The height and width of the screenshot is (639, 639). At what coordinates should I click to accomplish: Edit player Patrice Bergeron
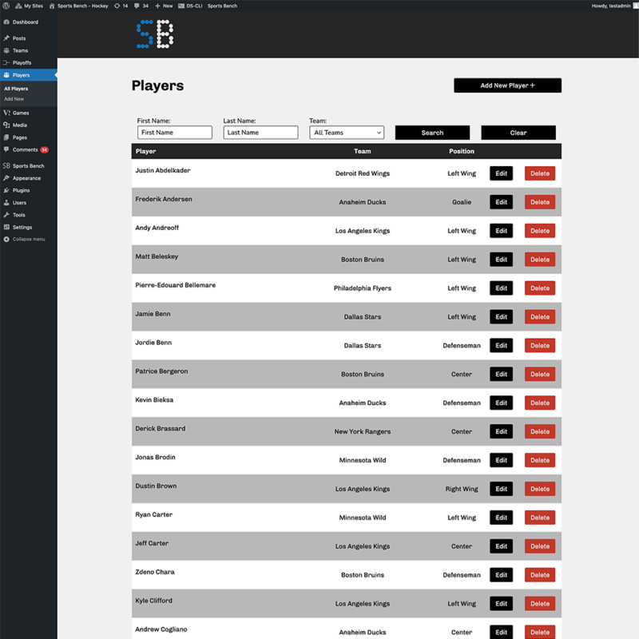click(x=502, y=374)
